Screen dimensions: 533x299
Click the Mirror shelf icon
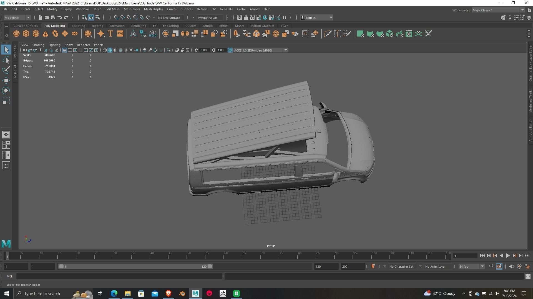(x=185, y=34)
